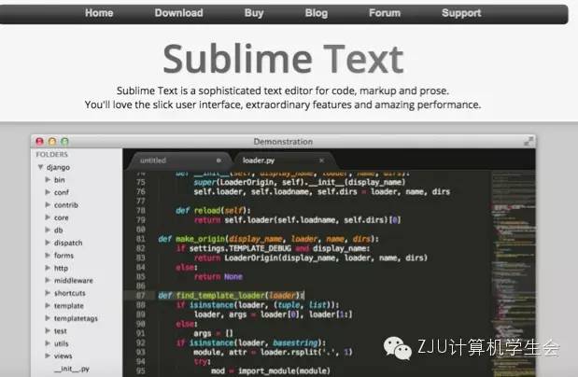Screen dimensions: 578x377
Task: Expand the dispatch folder
Action: point(48,243)
